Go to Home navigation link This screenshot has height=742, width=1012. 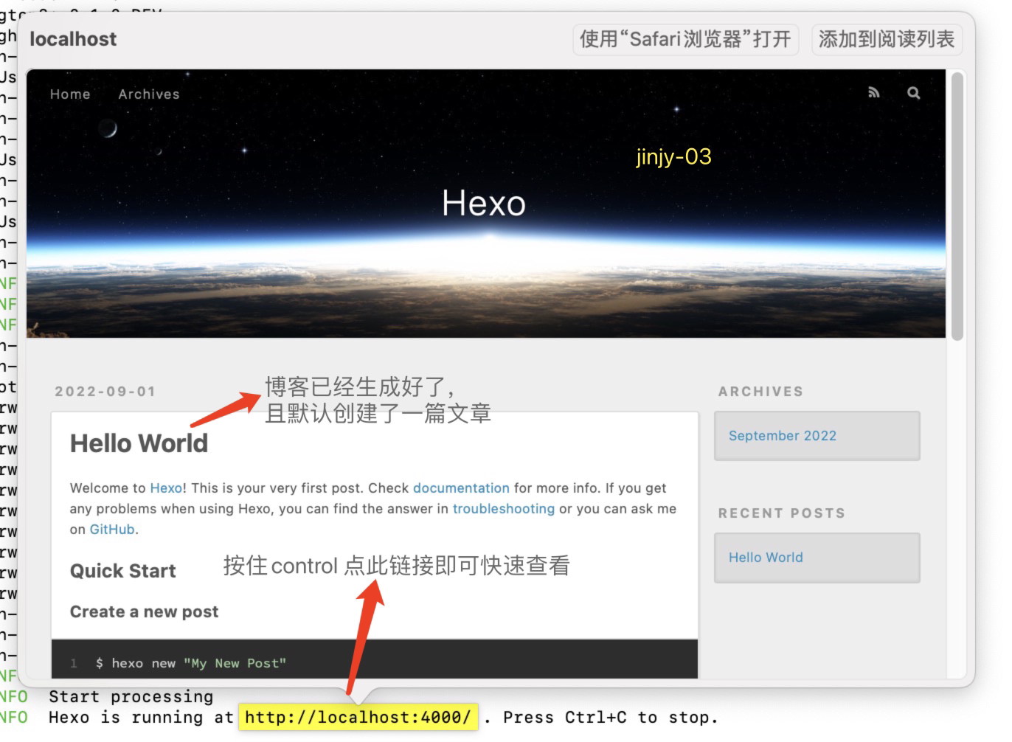coord(70,94)
